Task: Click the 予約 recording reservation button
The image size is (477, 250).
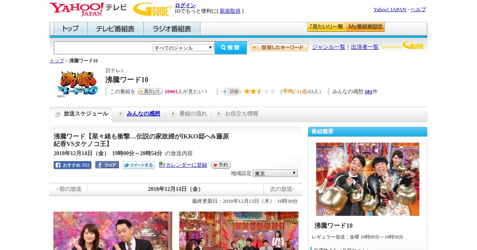Action: pyautogui.click(x=221, y=165)
